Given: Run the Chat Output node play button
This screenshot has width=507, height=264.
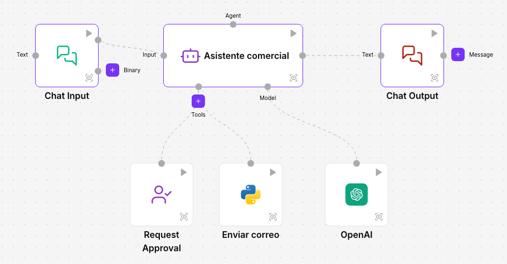Looking at the screenshot, I should pyautogui.click(x=434, y=33).
